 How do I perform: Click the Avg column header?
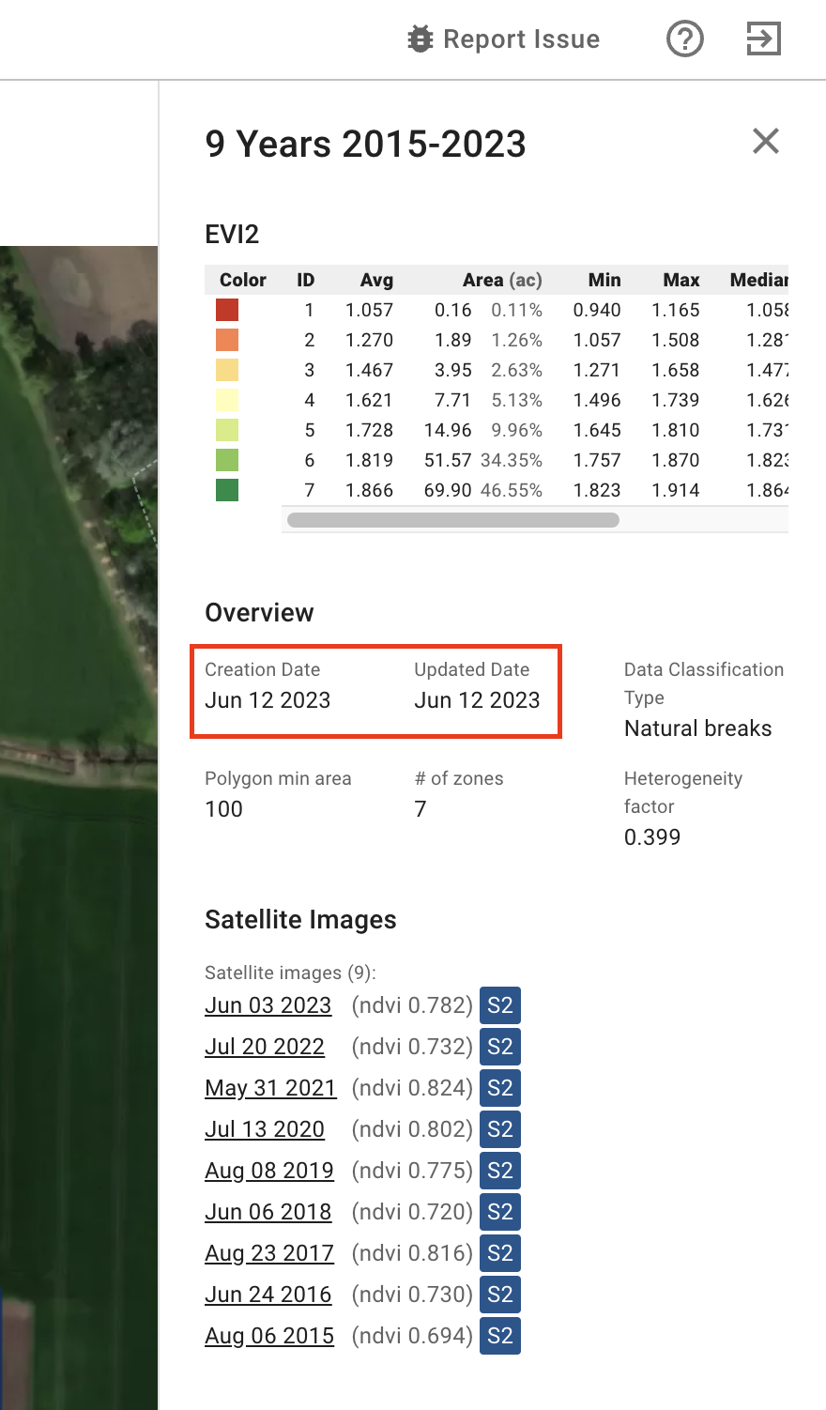(x=376, y=280)
